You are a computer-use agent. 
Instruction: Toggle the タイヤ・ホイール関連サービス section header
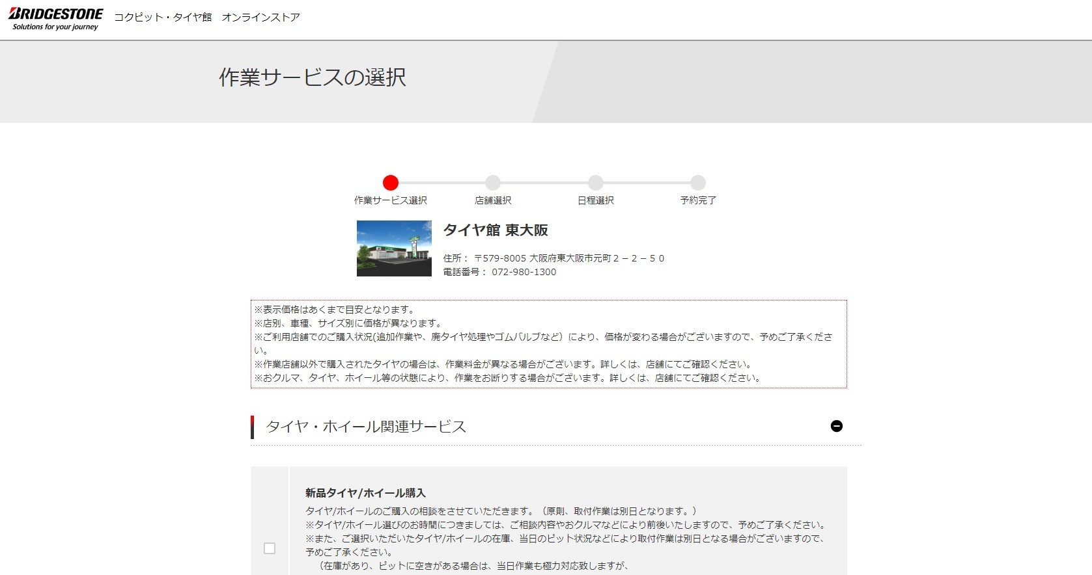(x=366, y=427)
